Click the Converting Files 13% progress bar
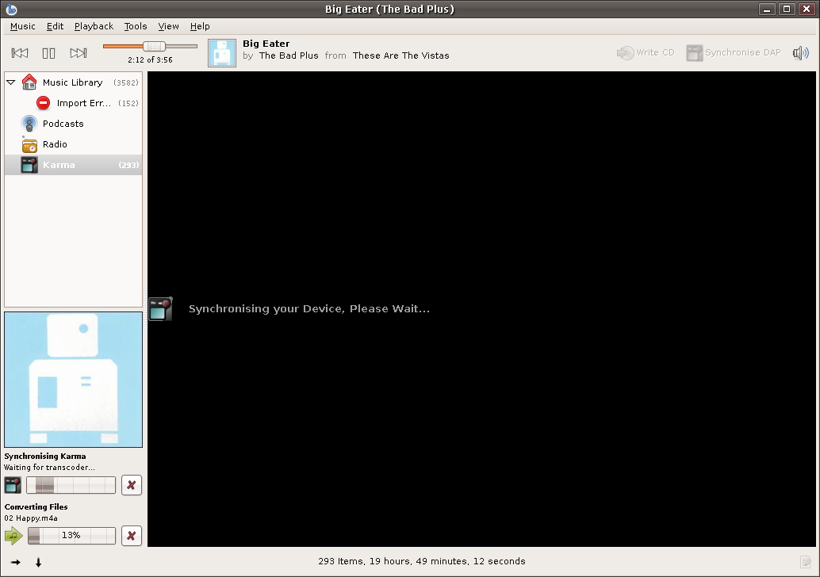The image size is (820, 577). 71,536
